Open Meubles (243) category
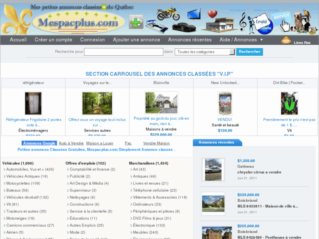Screen dimensions: 319x239 pyautogui.click(x=145, y=232)
